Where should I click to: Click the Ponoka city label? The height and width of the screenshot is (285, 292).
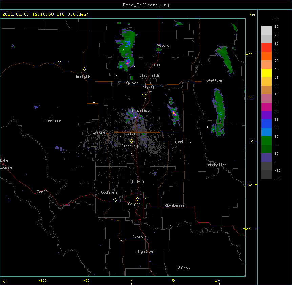163,46
